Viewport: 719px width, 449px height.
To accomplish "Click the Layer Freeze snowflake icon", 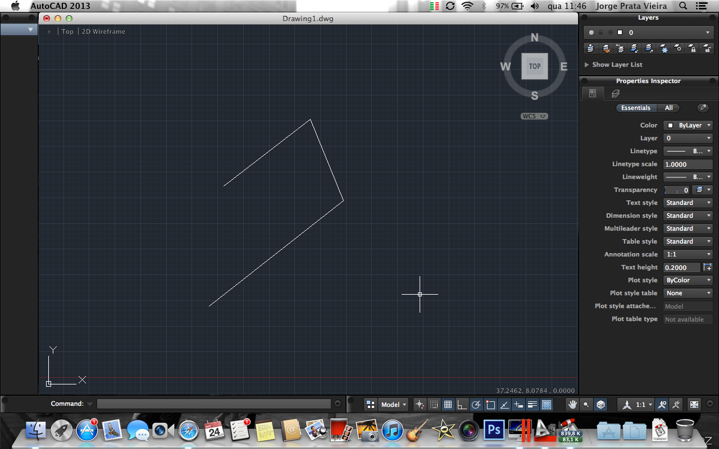I will (x=663, y=49).
